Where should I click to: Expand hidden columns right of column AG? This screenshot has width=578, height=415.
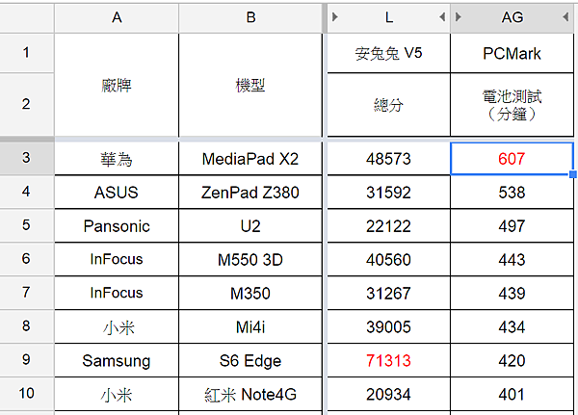[x=565, y=17]
